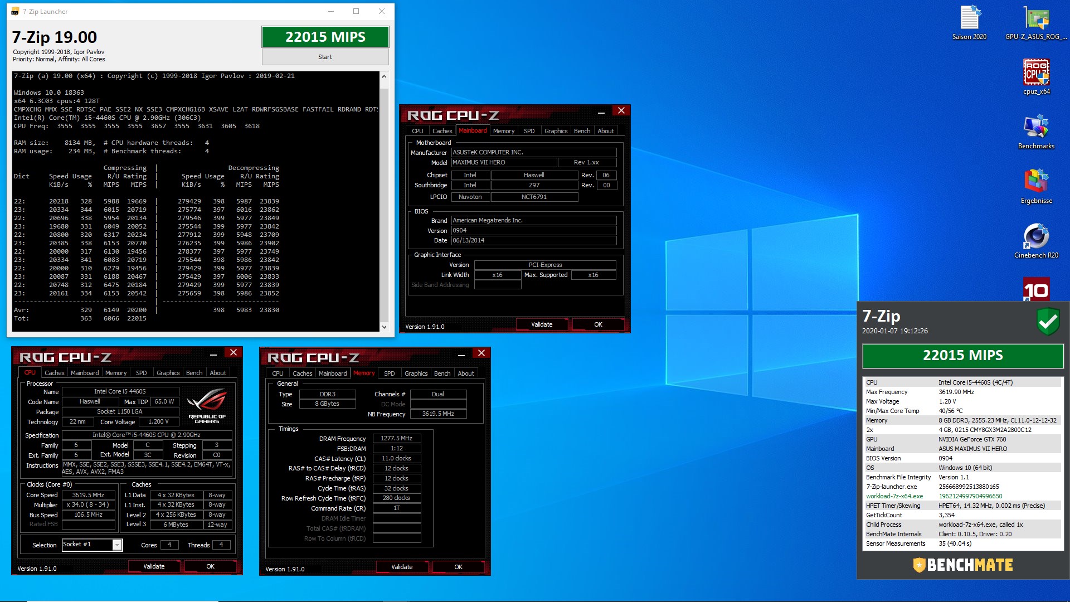The image size is (1070, 602).
Task: Open the Ergebnisse desktop folder
Action: tap(1036, 186)
